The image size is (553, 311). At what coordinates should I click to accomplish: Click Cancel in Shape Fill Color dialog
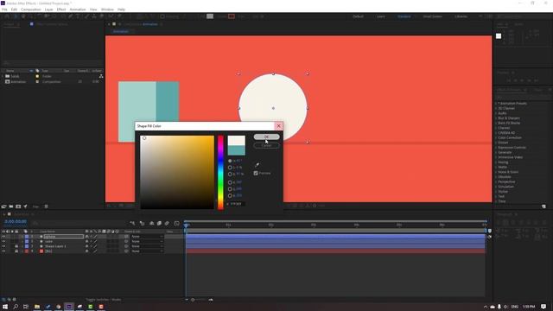point(266,145)
